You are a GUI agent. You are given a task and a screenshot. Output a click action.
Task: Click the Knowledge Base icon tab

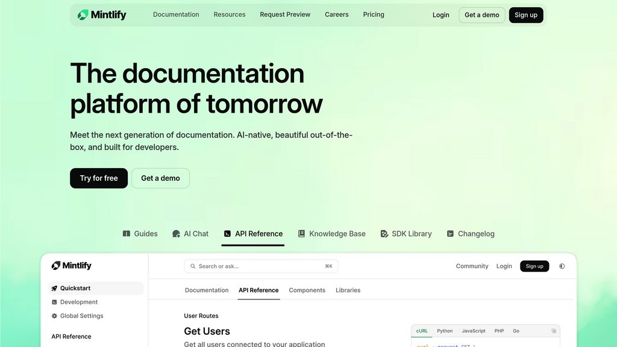click(331, 234)
